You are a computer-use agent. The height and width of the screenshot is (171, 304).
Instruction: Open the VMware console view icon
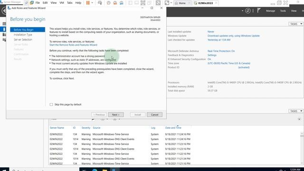coord(158,3)
